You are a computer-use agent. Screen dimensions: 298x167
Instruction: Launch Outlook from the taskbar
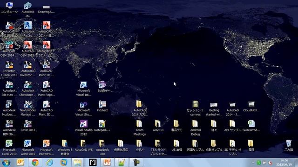click(x=20, y=162)
